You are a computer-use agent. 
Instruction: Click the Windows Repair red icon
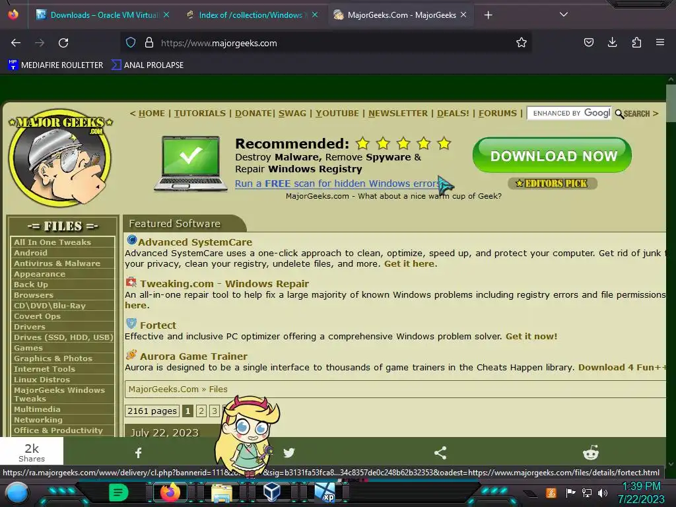[131, 283]
